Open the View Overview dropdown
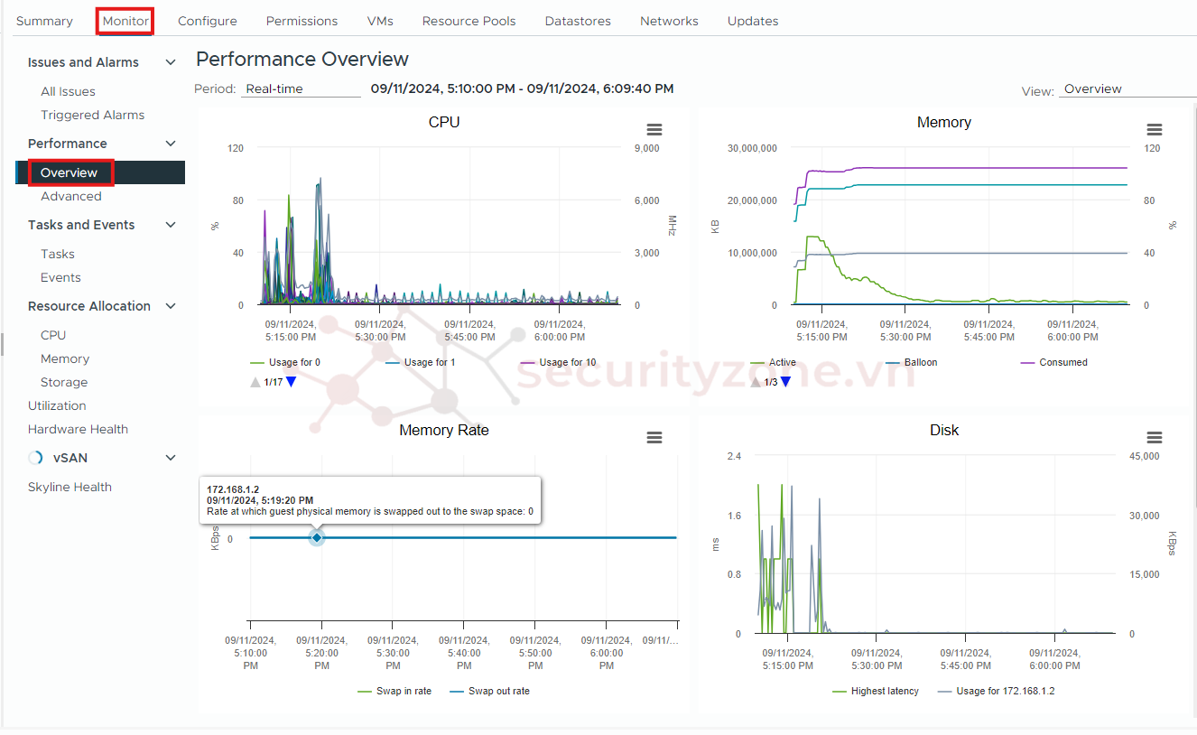The width and height of the screenshot is (1197, 735). [x=1127, y=88]
